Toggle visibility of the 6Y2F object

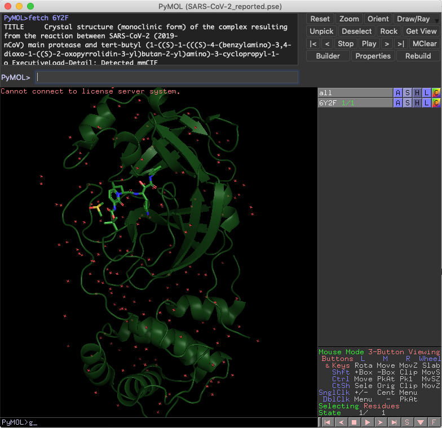tap(355, 102)
